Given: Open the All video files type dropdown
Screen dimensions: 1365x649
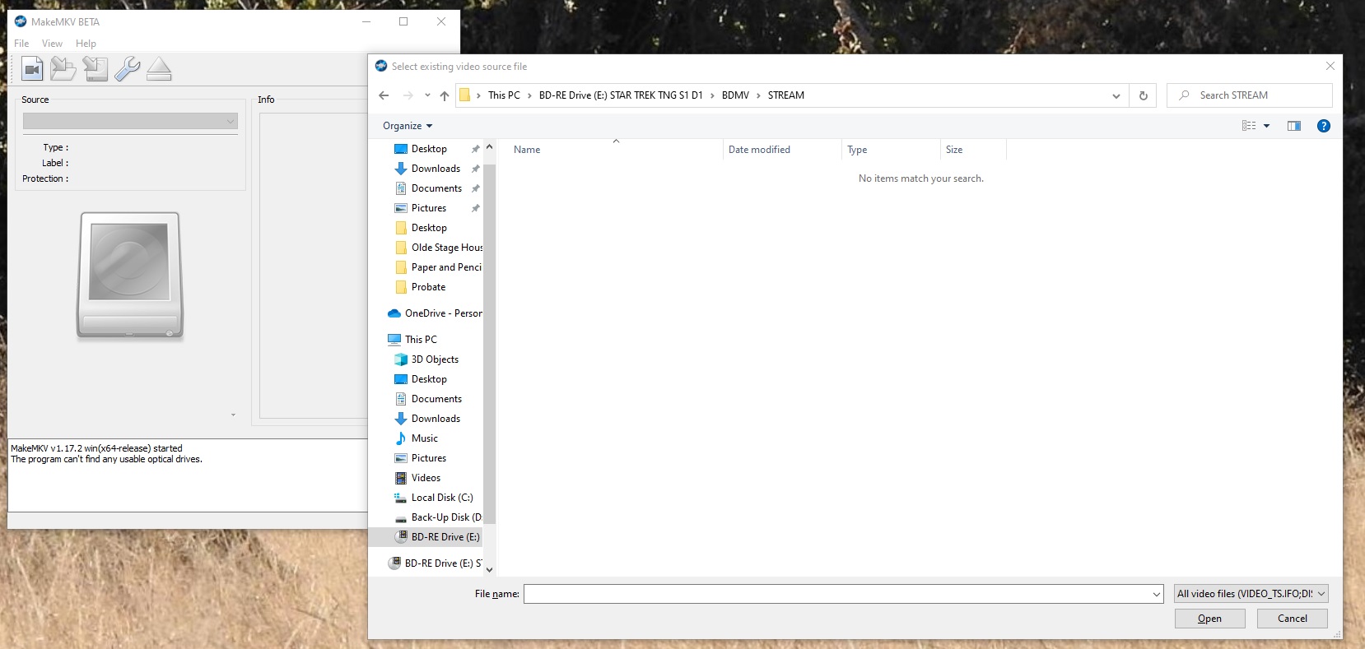Looking at the screenshot, I should click(1251, 594).
